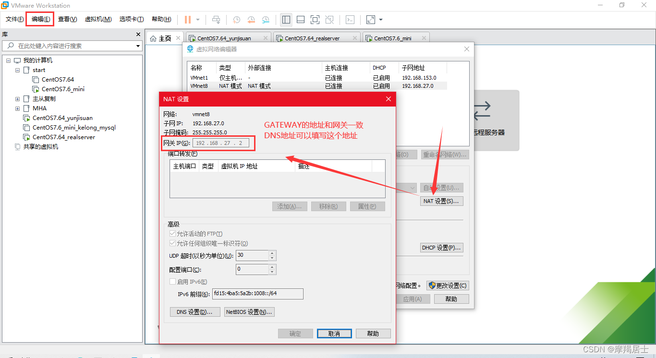Open the stretch display dropdown arrow

[x=381, y=20]
